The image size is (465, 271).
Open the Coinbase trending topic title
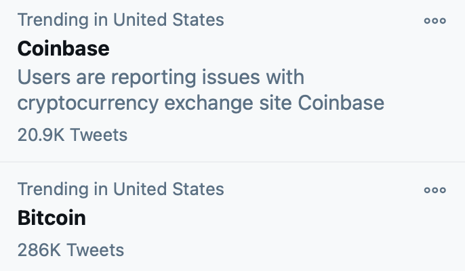pyautogui.click(x=63, y=49)
